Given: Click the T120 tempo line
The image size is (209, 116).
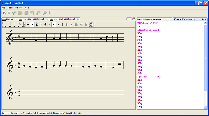Looking at the screenshot, I should 140,26.
